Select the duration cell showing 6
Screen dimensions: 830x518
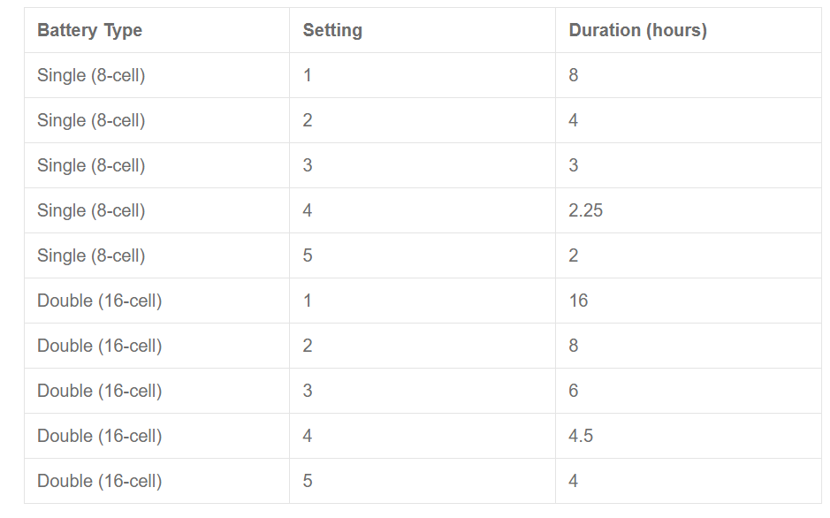pos(574,391)
